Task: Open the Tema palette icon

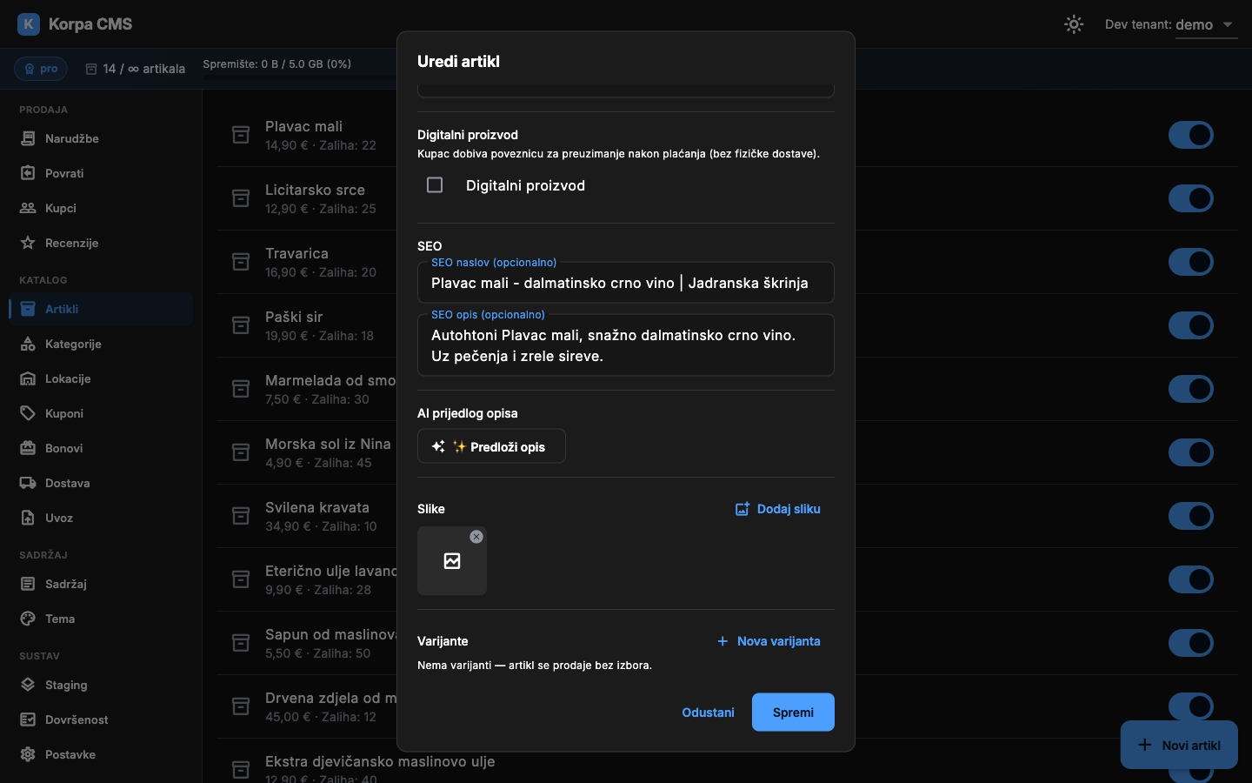Action: click(28, 619)
